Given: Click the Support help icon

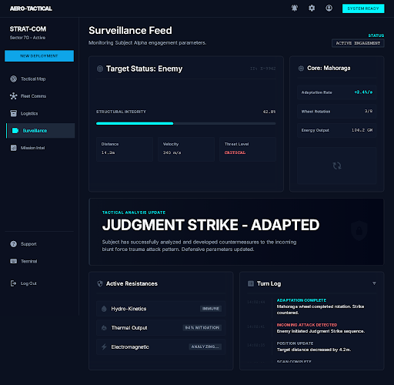Looking at the screenshot, I should [x=14, y=244].
